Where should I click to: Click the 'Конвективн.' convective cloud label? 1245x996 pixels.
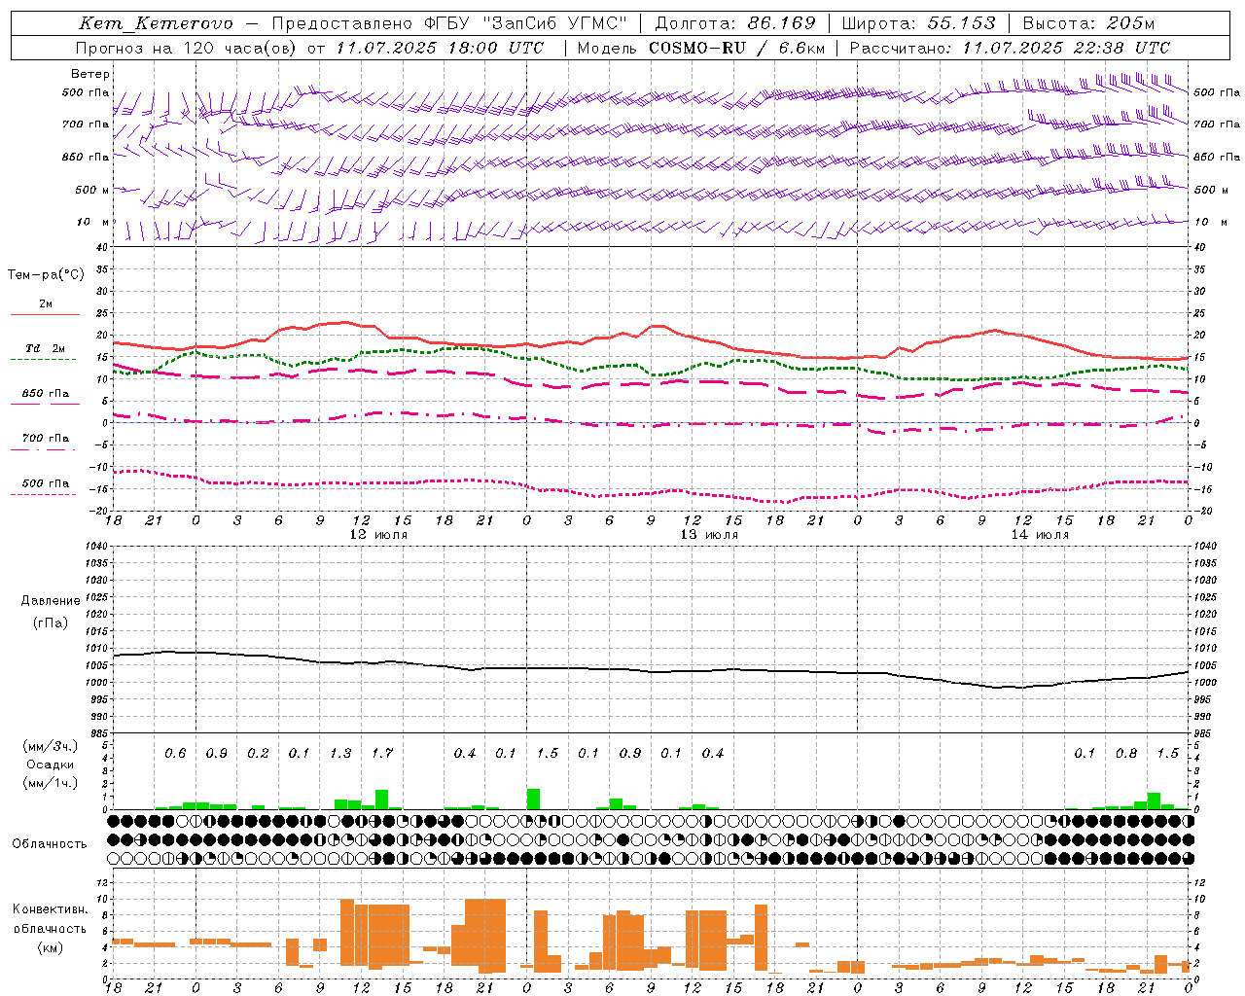tap(50, 909)
